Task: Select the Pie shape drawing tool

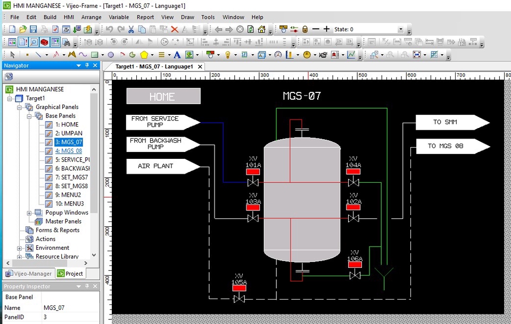Action: 133,55
